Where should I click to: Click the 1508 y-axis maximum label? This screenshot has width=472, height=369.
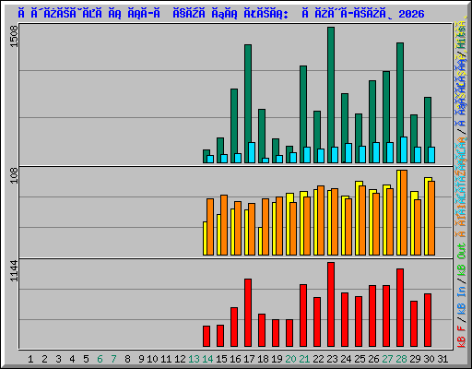(x=14, y=36)
